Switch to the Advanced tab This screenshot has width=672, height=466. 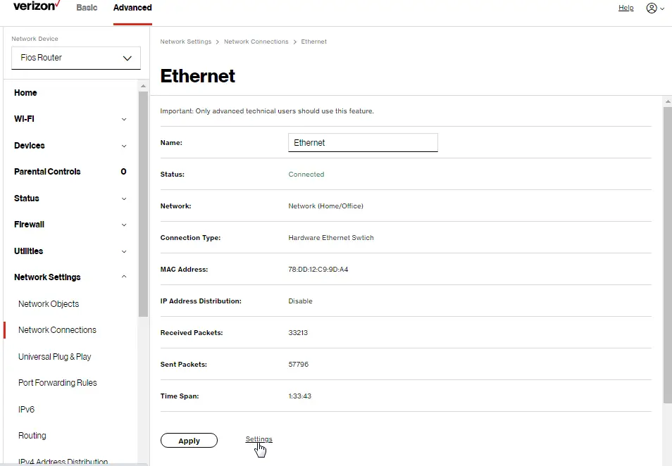132,8
